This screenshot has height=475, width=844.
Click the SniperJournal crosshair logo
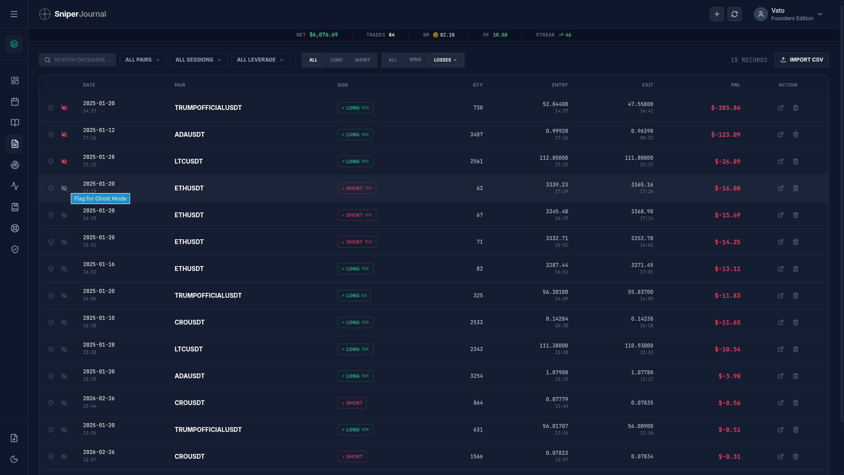click(45, 14)
